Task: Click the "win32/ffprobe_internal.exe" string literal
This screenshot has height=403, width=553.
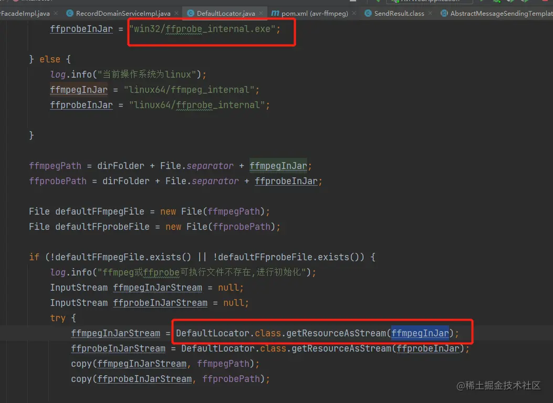Action: 202,29
